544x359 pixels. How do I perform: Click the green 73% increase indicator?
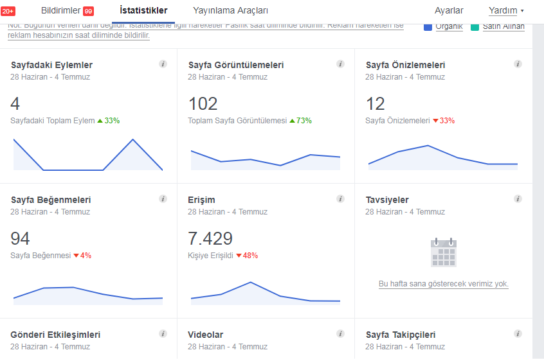[301, 121]
